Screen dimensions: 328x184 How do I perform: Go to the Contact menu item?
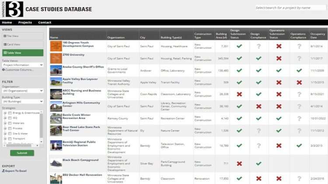coord(45,22)
